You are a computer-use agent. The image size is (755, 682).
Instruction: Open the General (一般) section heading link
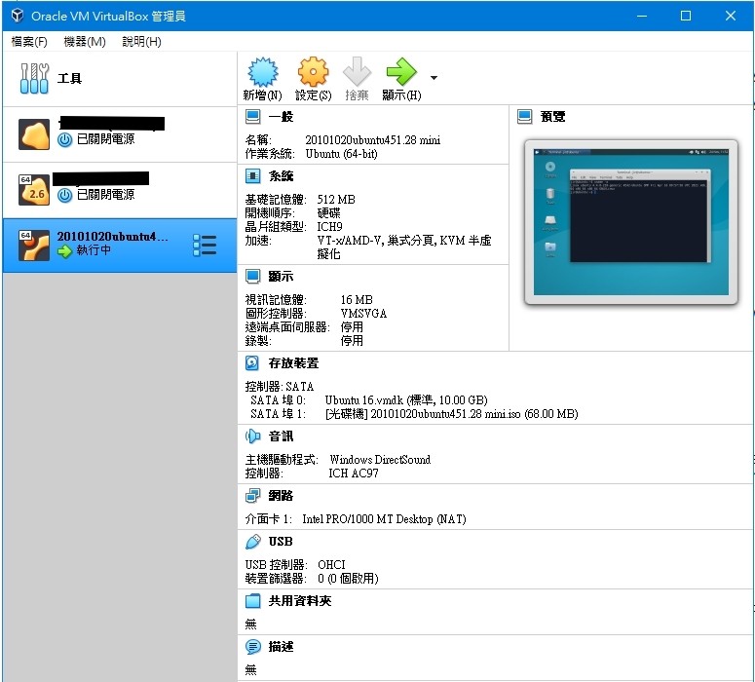click(x=281, y=117)
